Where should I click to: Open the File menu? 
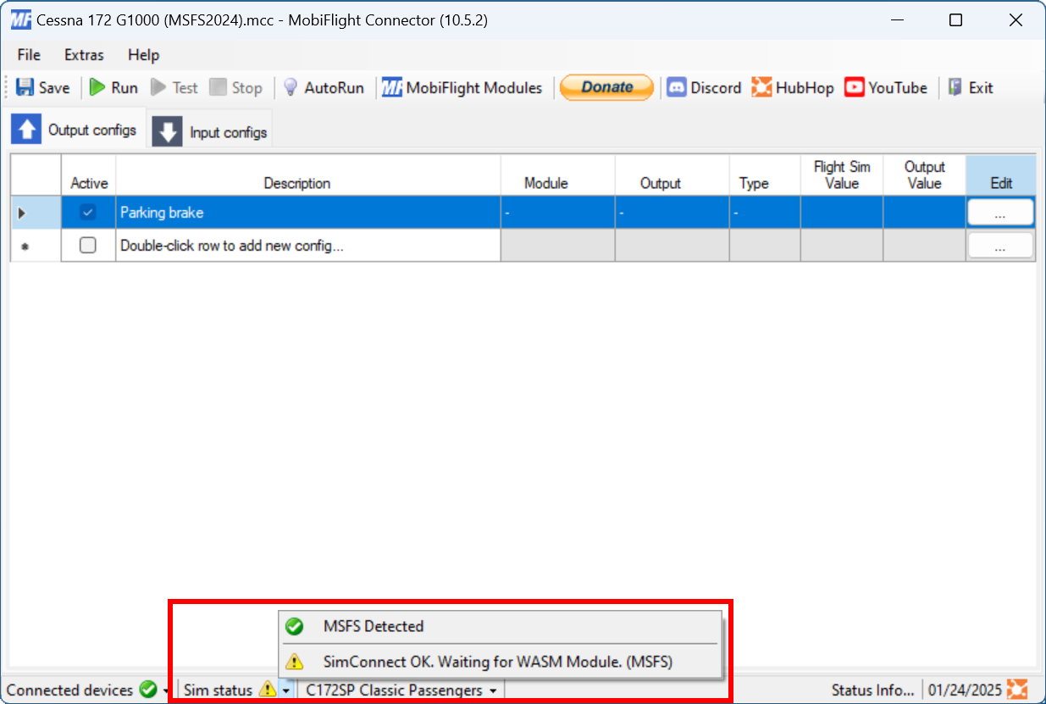29,55
